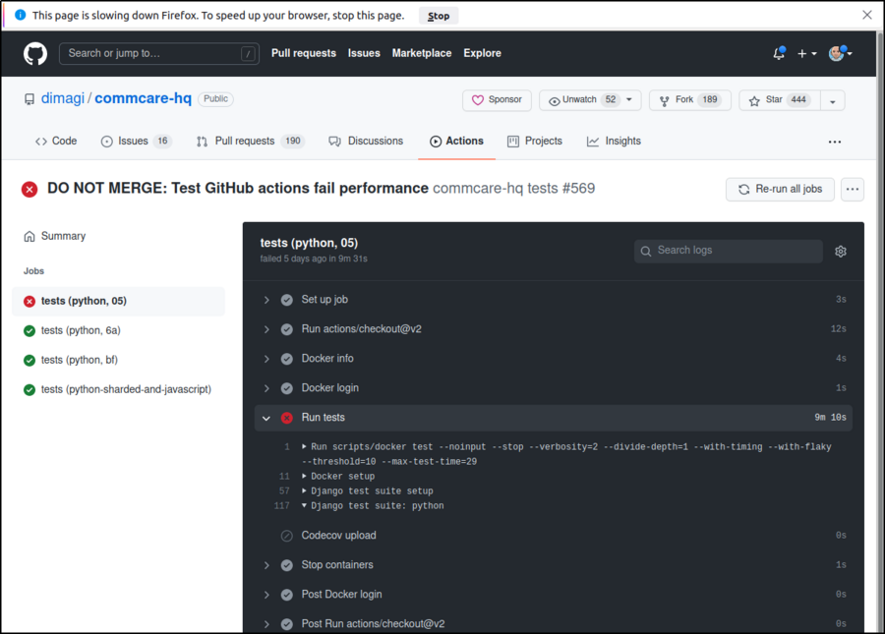Expand Django test suite setup log group

[304, 490]
